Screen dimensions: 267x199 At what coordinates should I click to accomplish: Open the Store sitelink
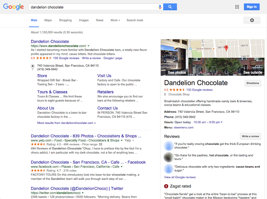coord(42,76)
